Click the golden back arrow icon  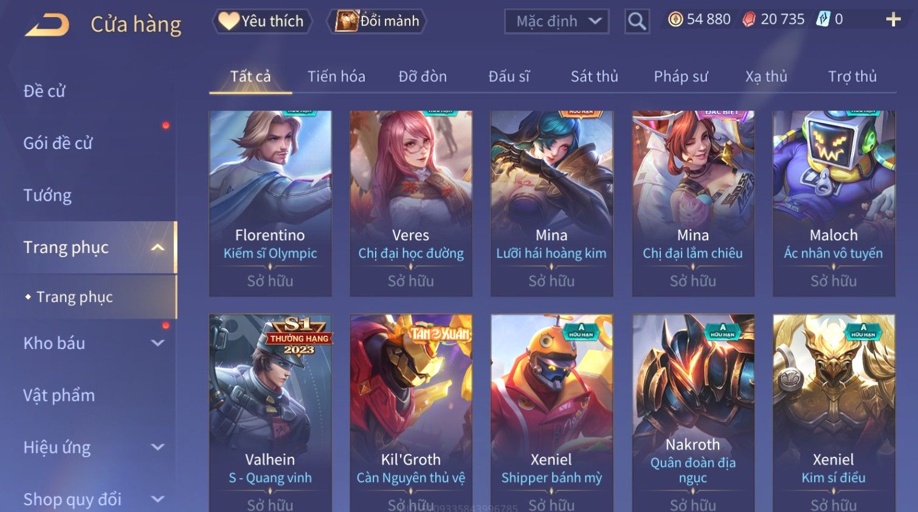(47, 25)
